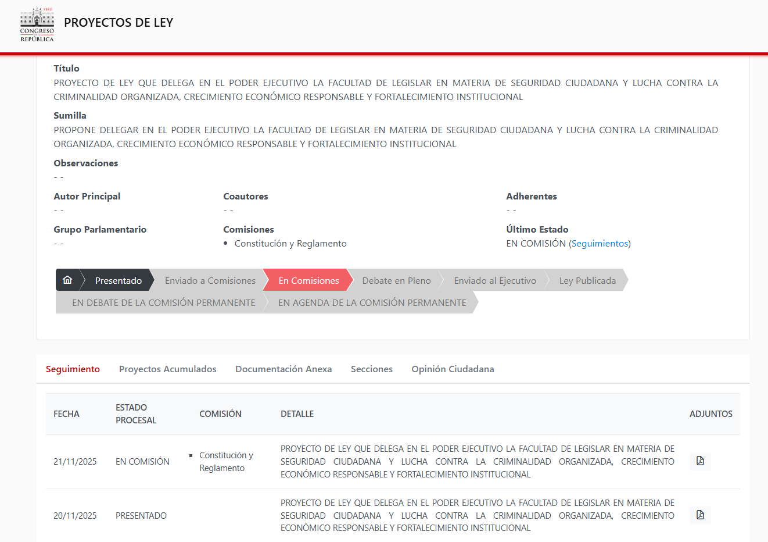Click the project detail text in the 21/11/2025 row
Viewport: 768px width, 542px height.
pos(476,461)
